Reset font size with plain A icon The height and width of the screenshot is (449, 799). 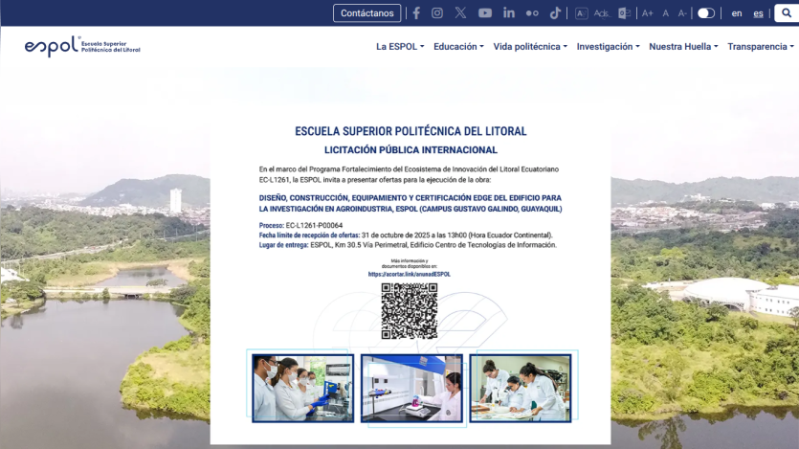(665, 13)
